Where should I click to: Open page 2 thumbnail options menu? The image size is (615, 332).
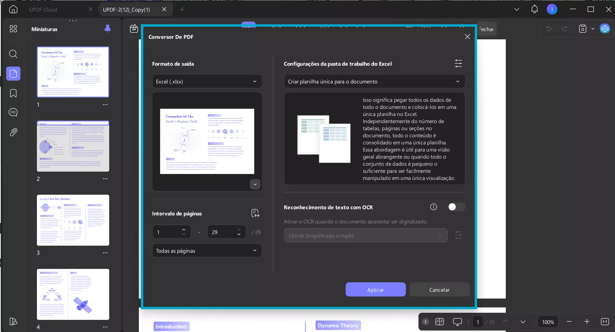[105, 179]
